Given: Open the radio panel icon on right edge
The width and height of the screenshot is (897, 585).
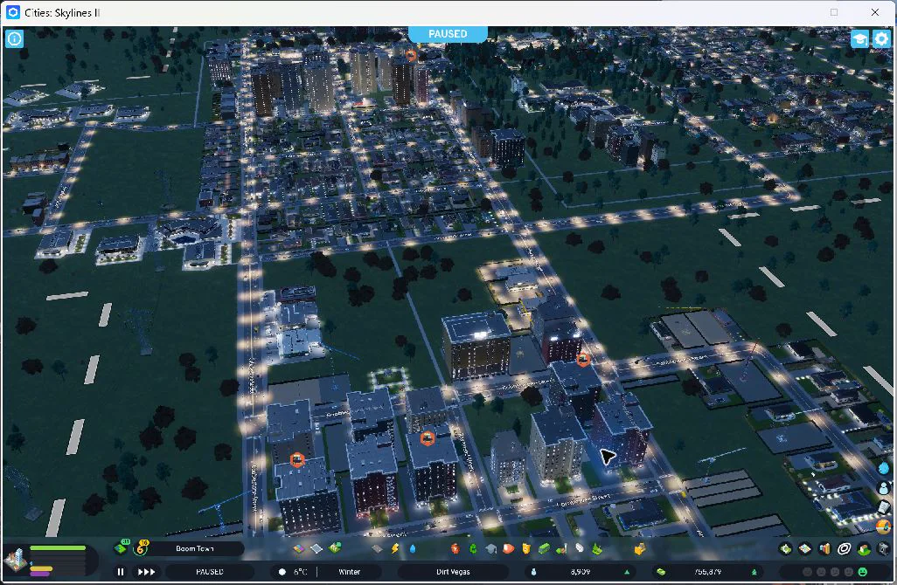Looking at the screenshot, I should pos(885,526).
